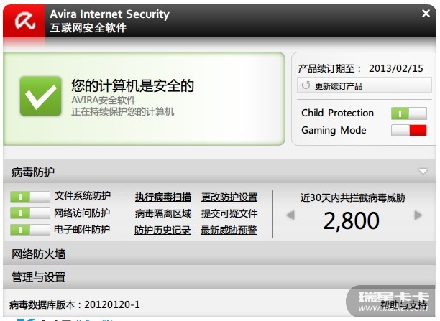Click the 更新续订产品 button

click(361, 86)
